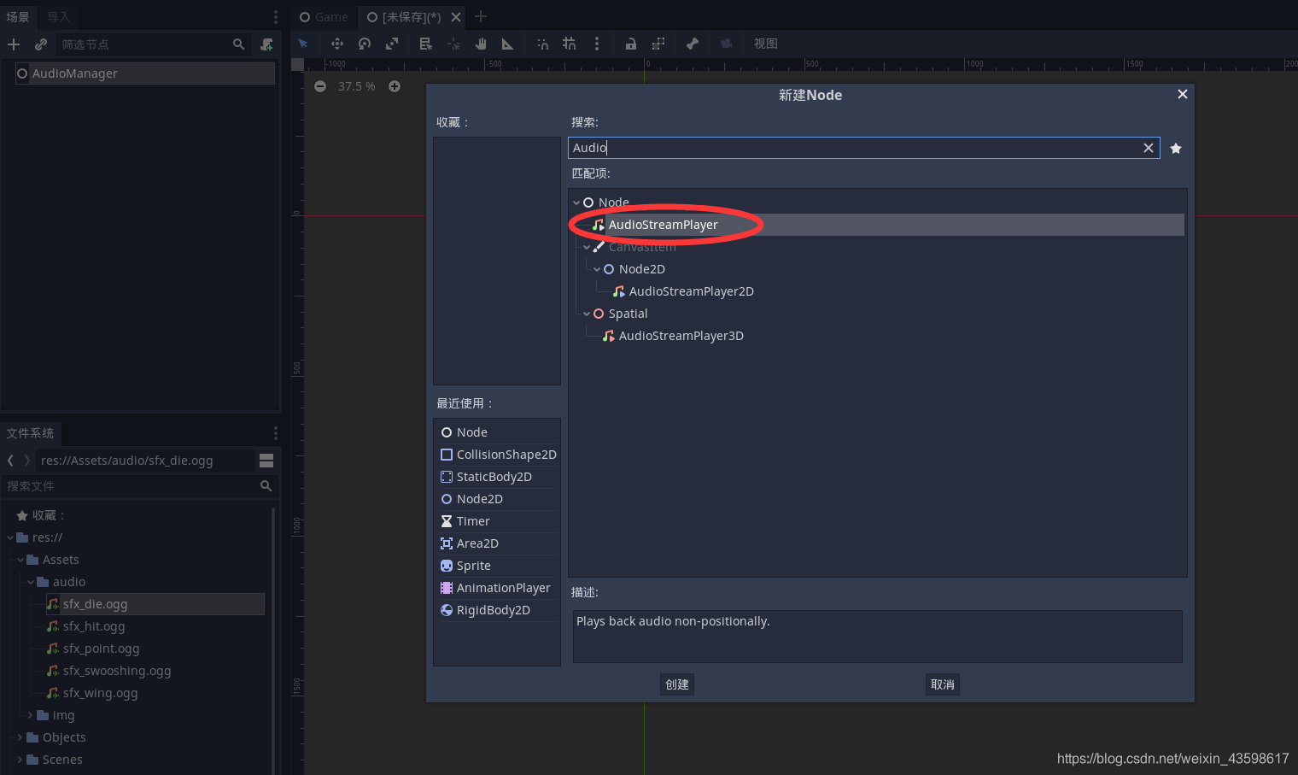
Task: Zoom out the viewport with the minus icon
Action: [320, 86]
